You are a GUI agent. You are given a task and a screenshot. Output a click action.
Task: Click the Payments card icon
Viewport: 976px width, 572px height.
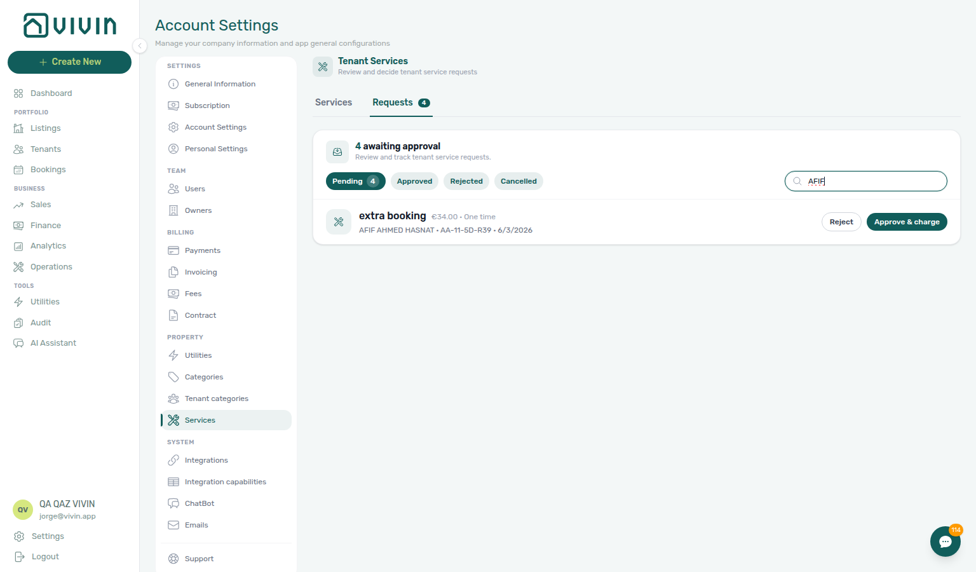click(x=173, y=250)
